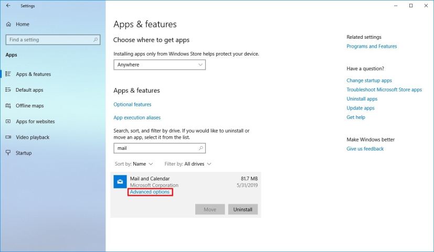The height and width of the screenshot is (252, 434).
Task: Click the Uninstall button
Action: tap(243, 210)
